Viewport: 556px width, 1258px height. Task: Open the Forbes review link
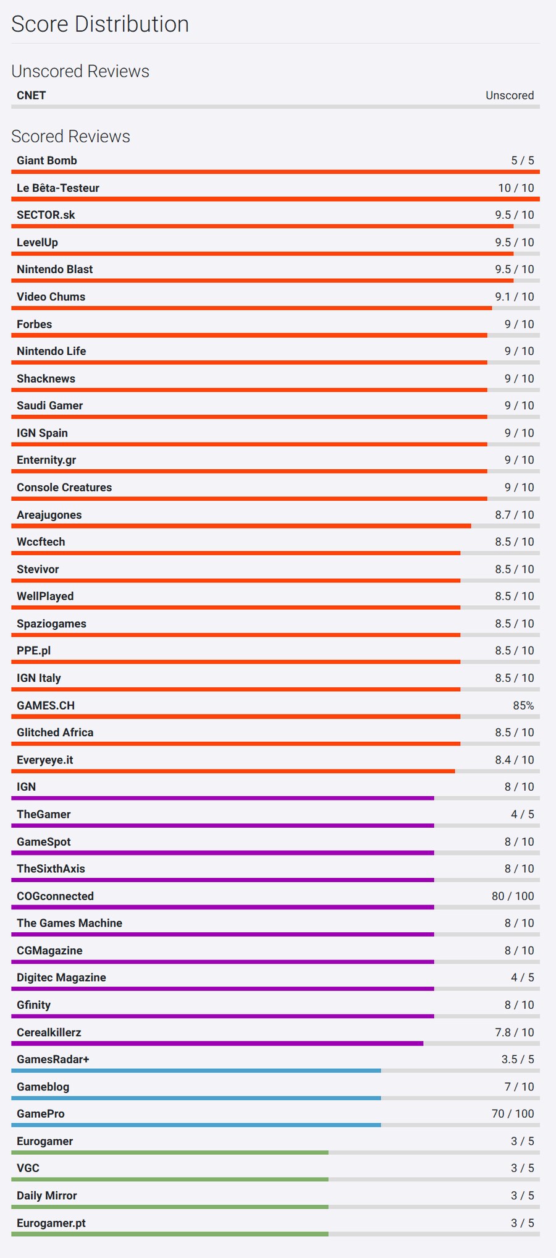[x=35, y=324]
